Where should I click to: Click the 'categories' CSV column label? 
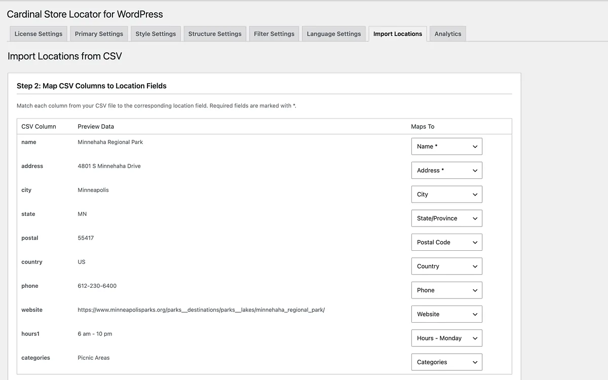(35, 358)
